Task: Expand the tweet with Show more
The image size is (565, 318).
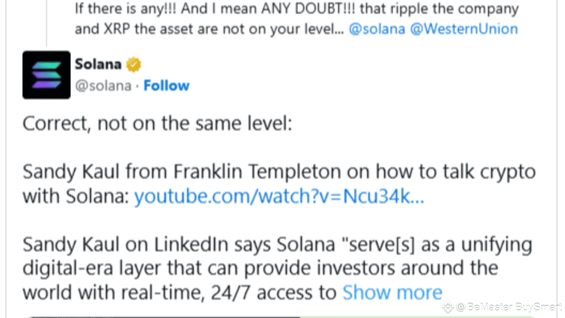Action: coord(392,292)
